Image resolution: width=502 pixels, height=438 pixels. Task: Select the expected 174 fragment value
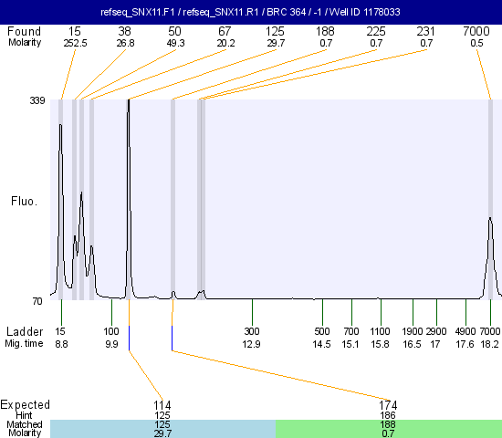click(x=388, y=405)
